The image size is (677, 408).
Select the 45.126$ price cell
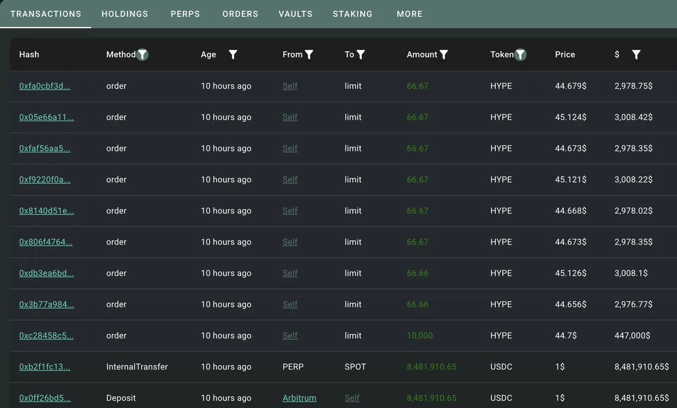point(570,273)
